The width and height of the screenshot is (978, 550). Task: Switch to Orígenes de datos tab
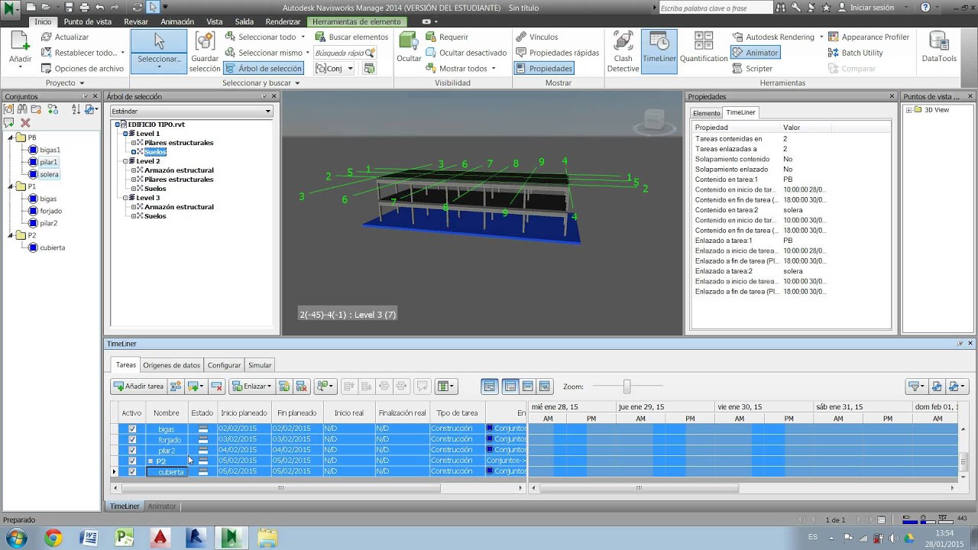(x=172, y=365)
